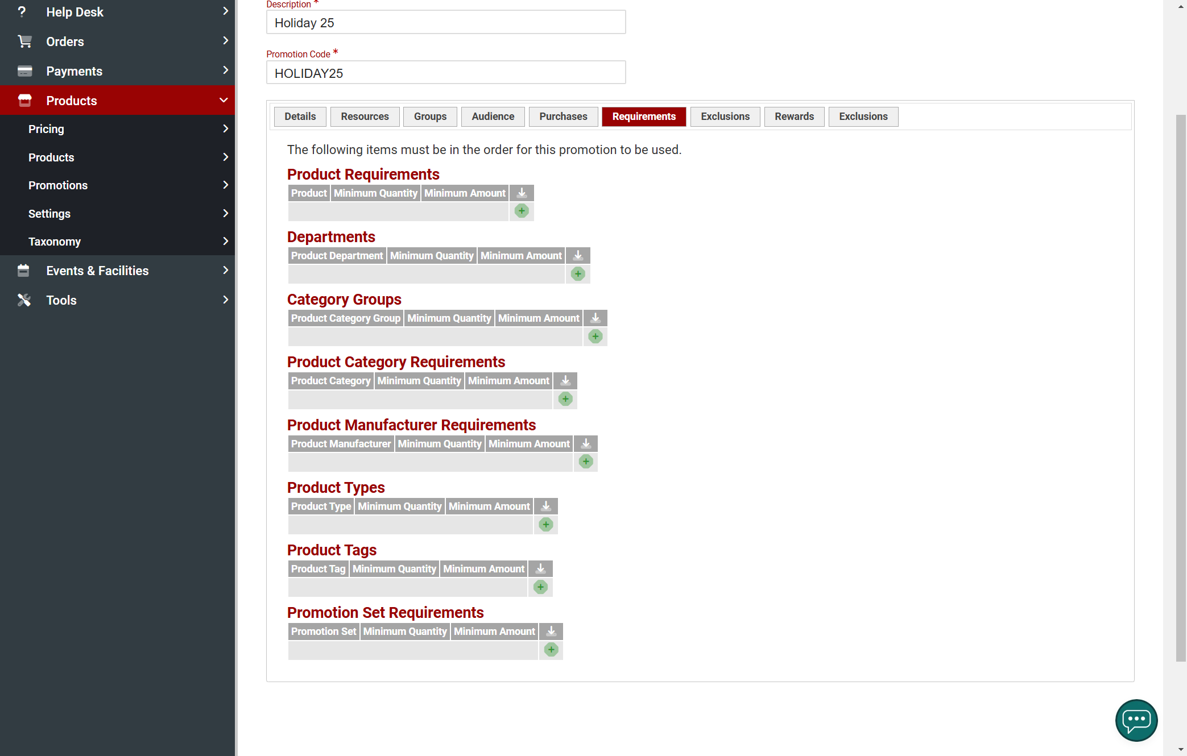Click the Description input field
The width and height of the screenshot is (1187, 756).
(446, 22)
